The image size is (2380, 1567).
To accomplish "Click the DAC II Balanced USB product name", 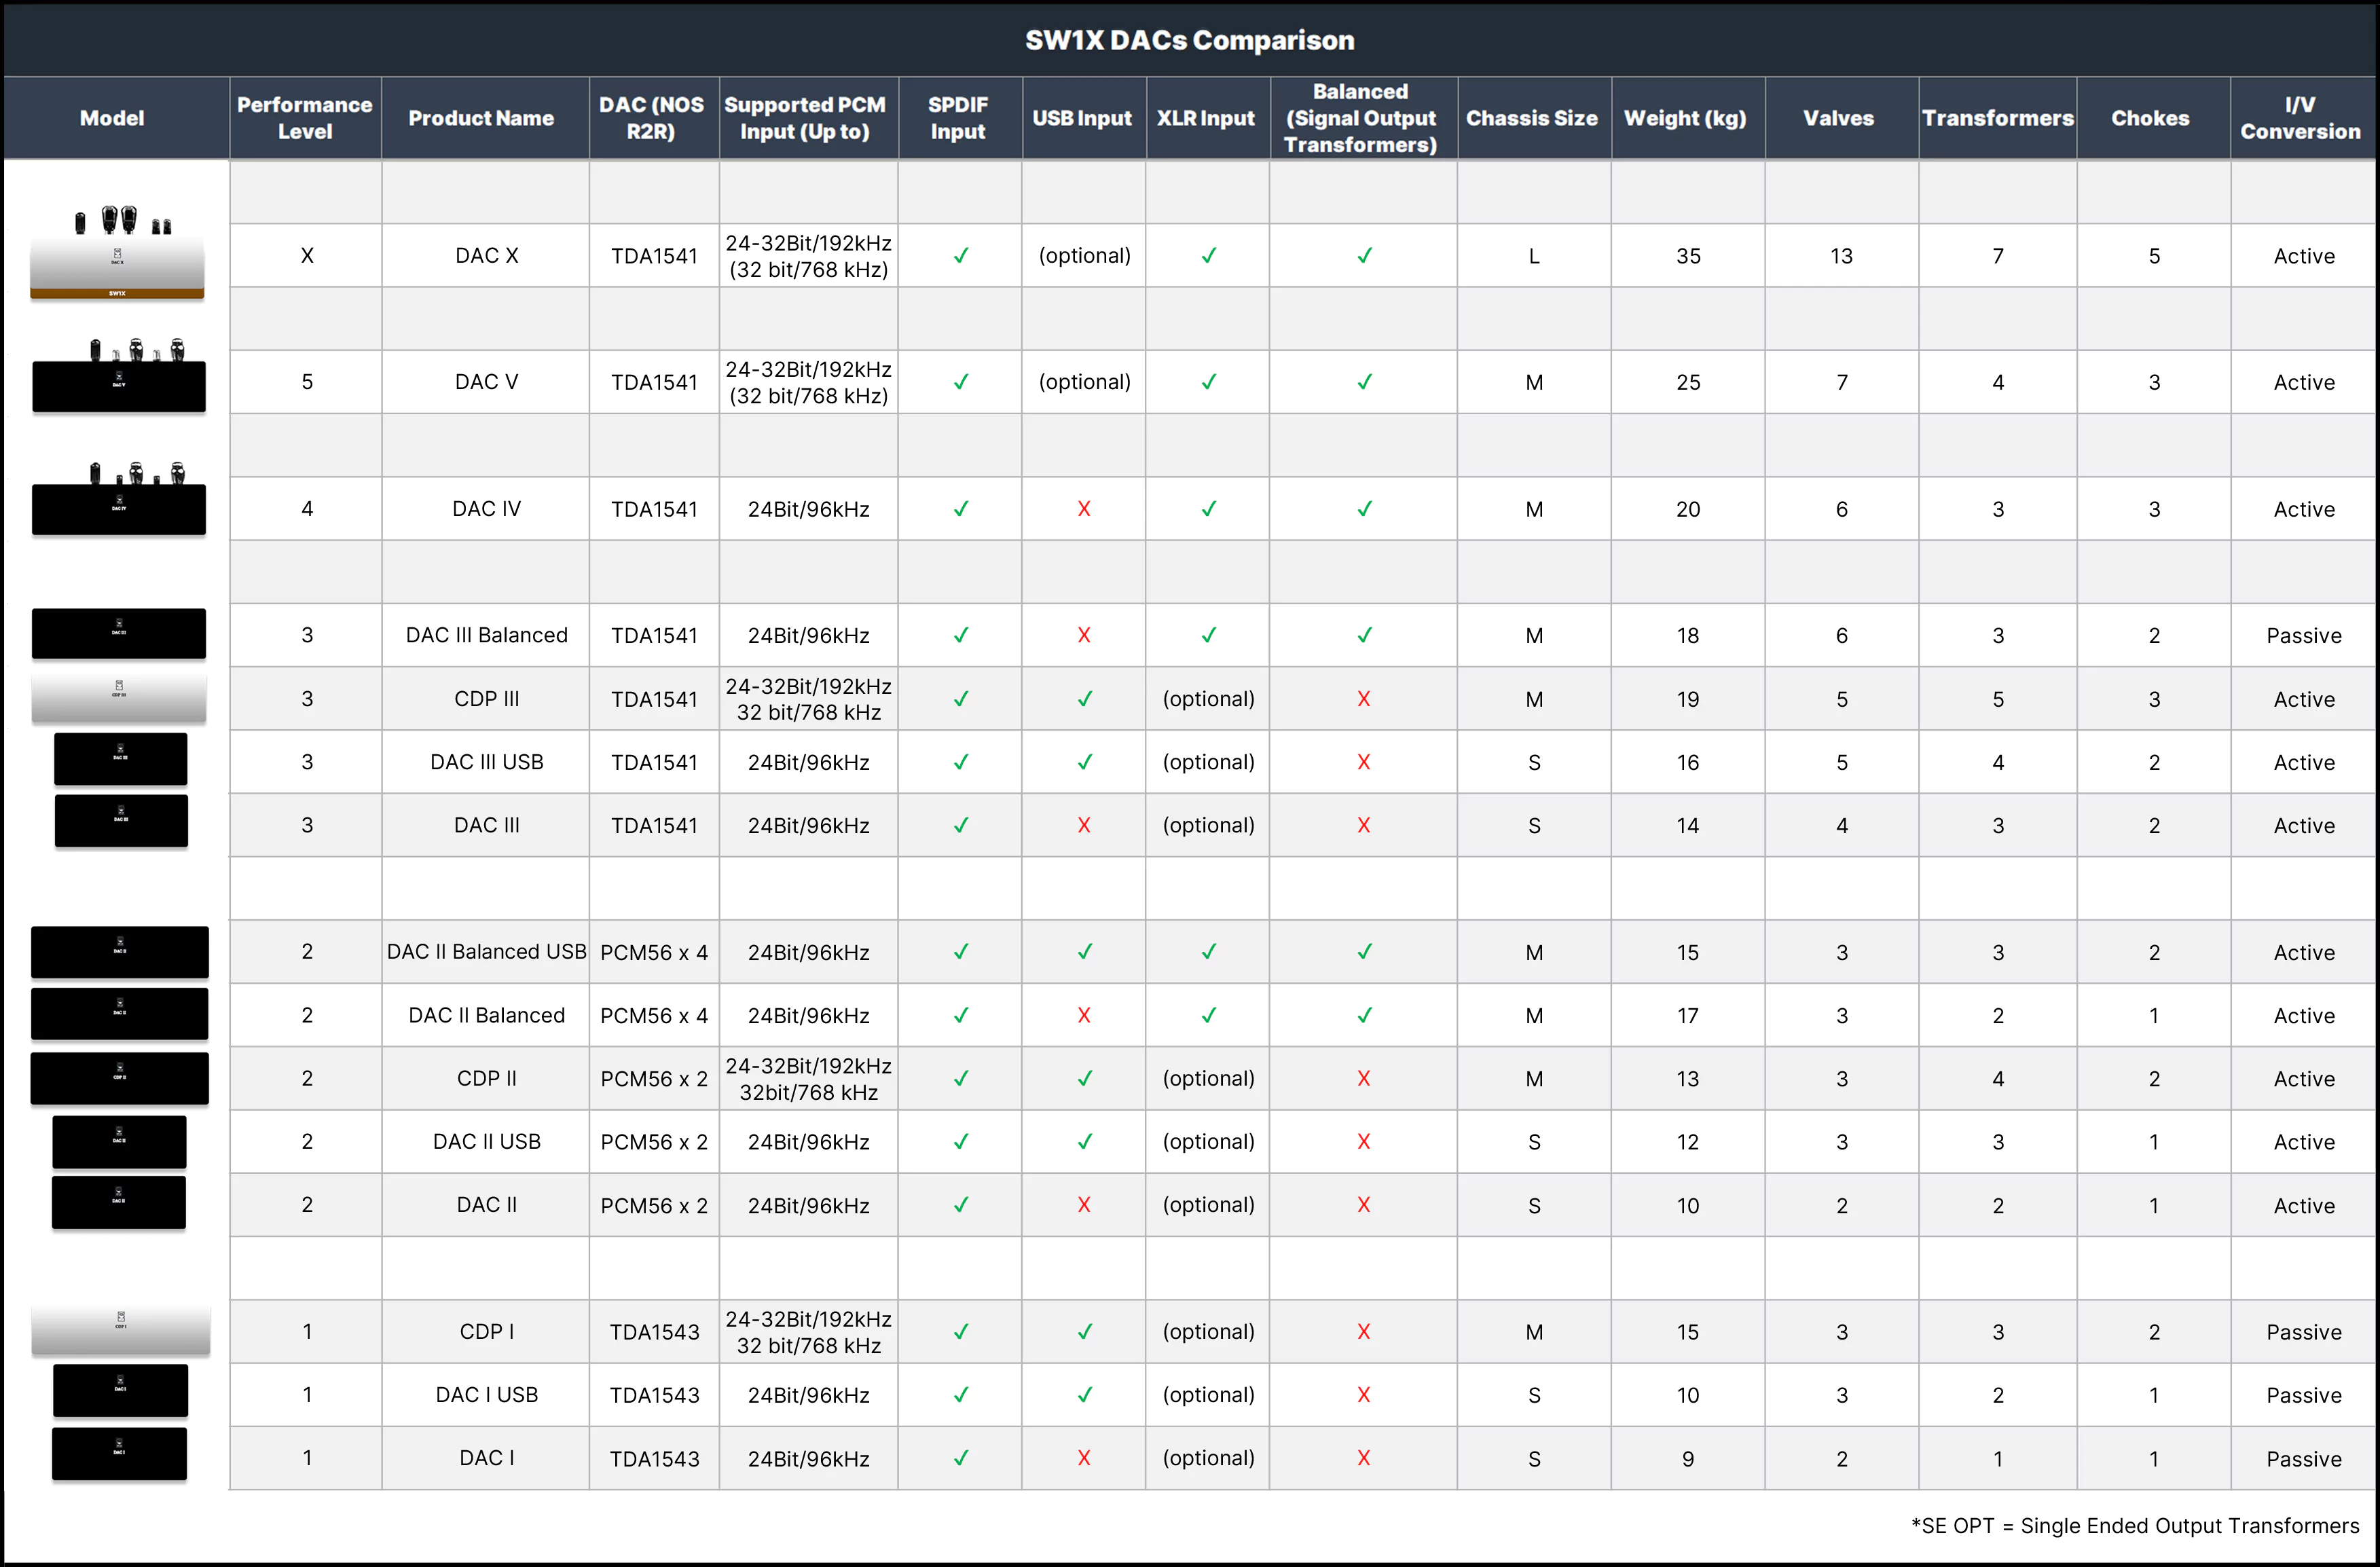I will pyautogui.click(x=487, y=951).
